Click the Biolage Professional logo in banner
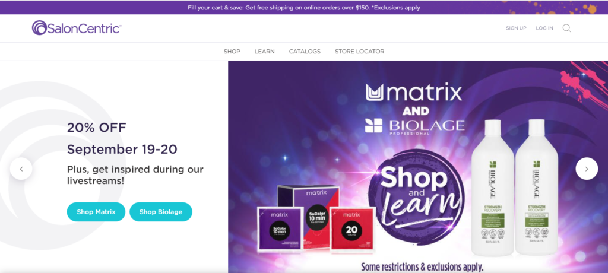The height and width of the screenshot is (273, 608). tap(414, 126)
